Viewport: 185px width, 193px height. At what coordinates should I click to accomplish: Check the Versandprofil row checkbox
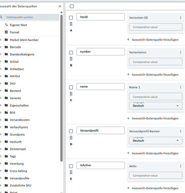coord(71,131)
